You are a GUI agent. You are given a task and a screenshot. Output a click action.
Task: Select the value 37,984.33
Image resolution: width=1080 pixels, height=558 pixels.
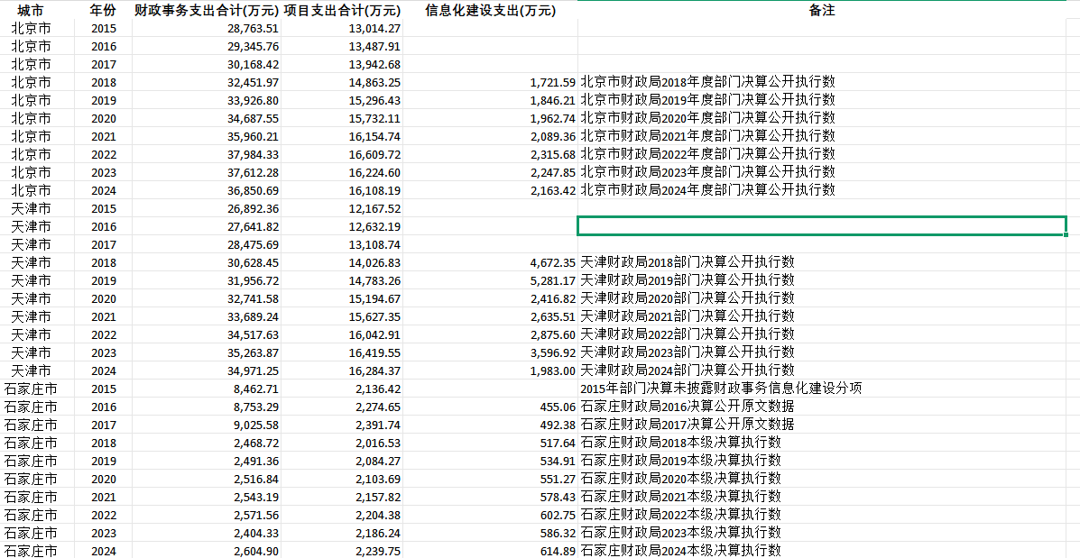point(252,154)
